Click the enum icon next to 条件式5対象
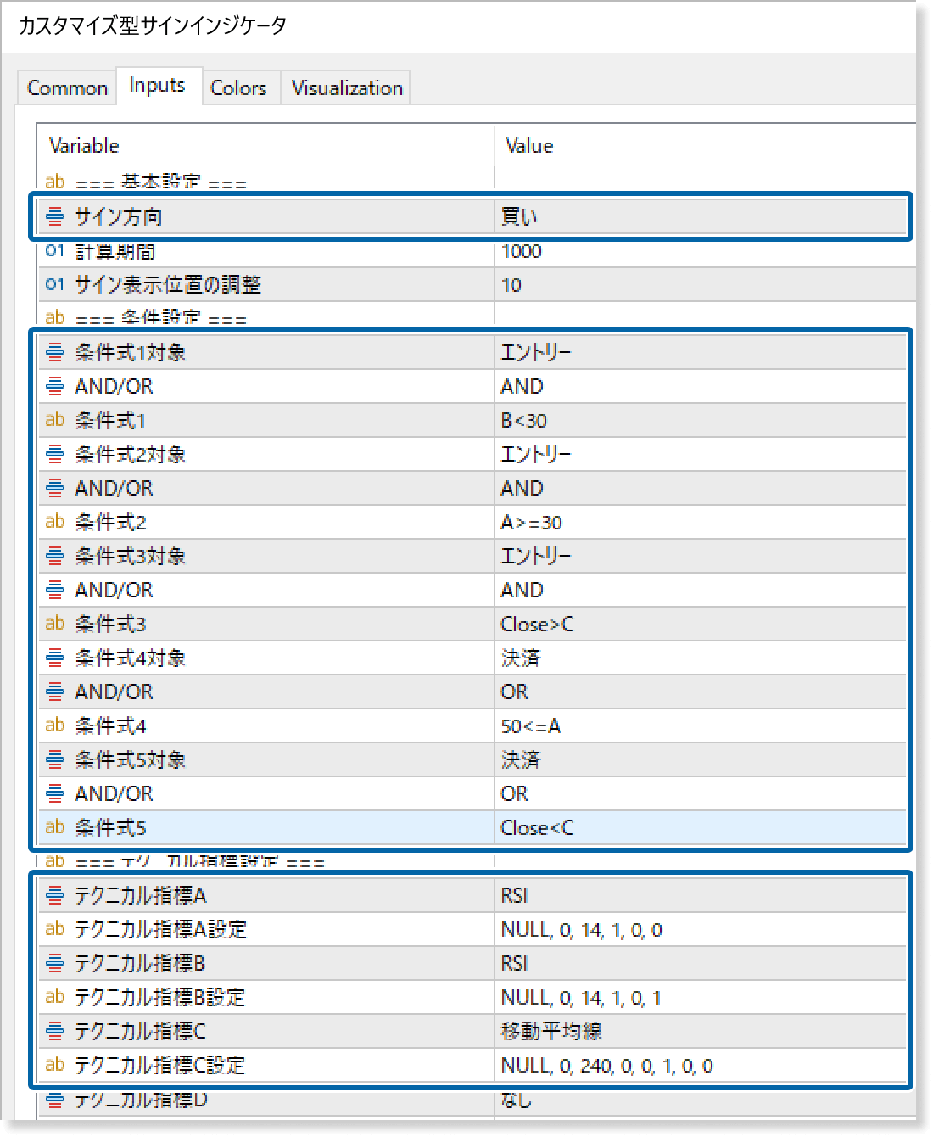Viewport: 933px width, 1137px height. click(55, 759)
